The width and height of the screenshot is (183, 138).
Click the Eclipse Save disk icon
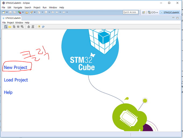click(x=10, y=12)
